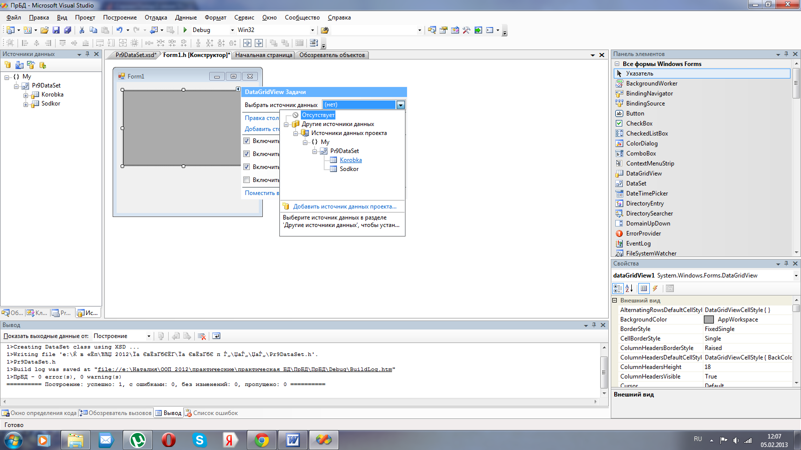
Task: Open Win32 platform dropdown
Action: coord(313,30)
